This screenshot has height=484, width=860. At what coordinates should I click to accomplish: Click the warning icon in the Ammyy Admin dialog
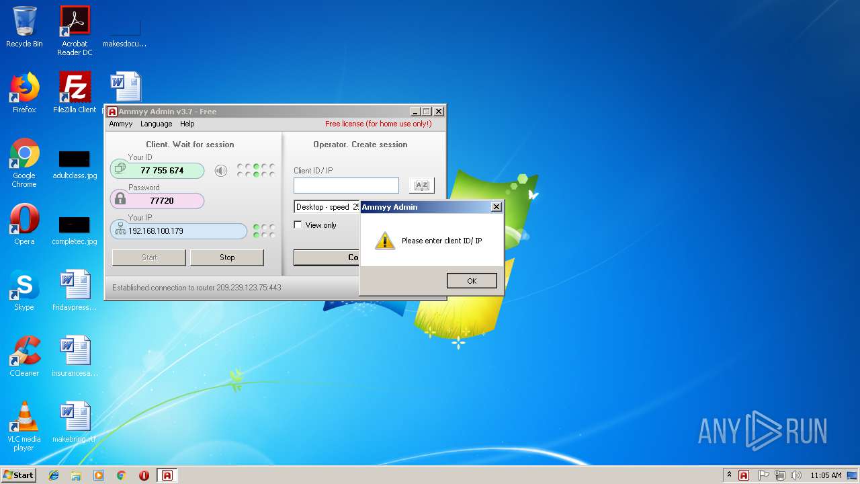coord(384,241)
